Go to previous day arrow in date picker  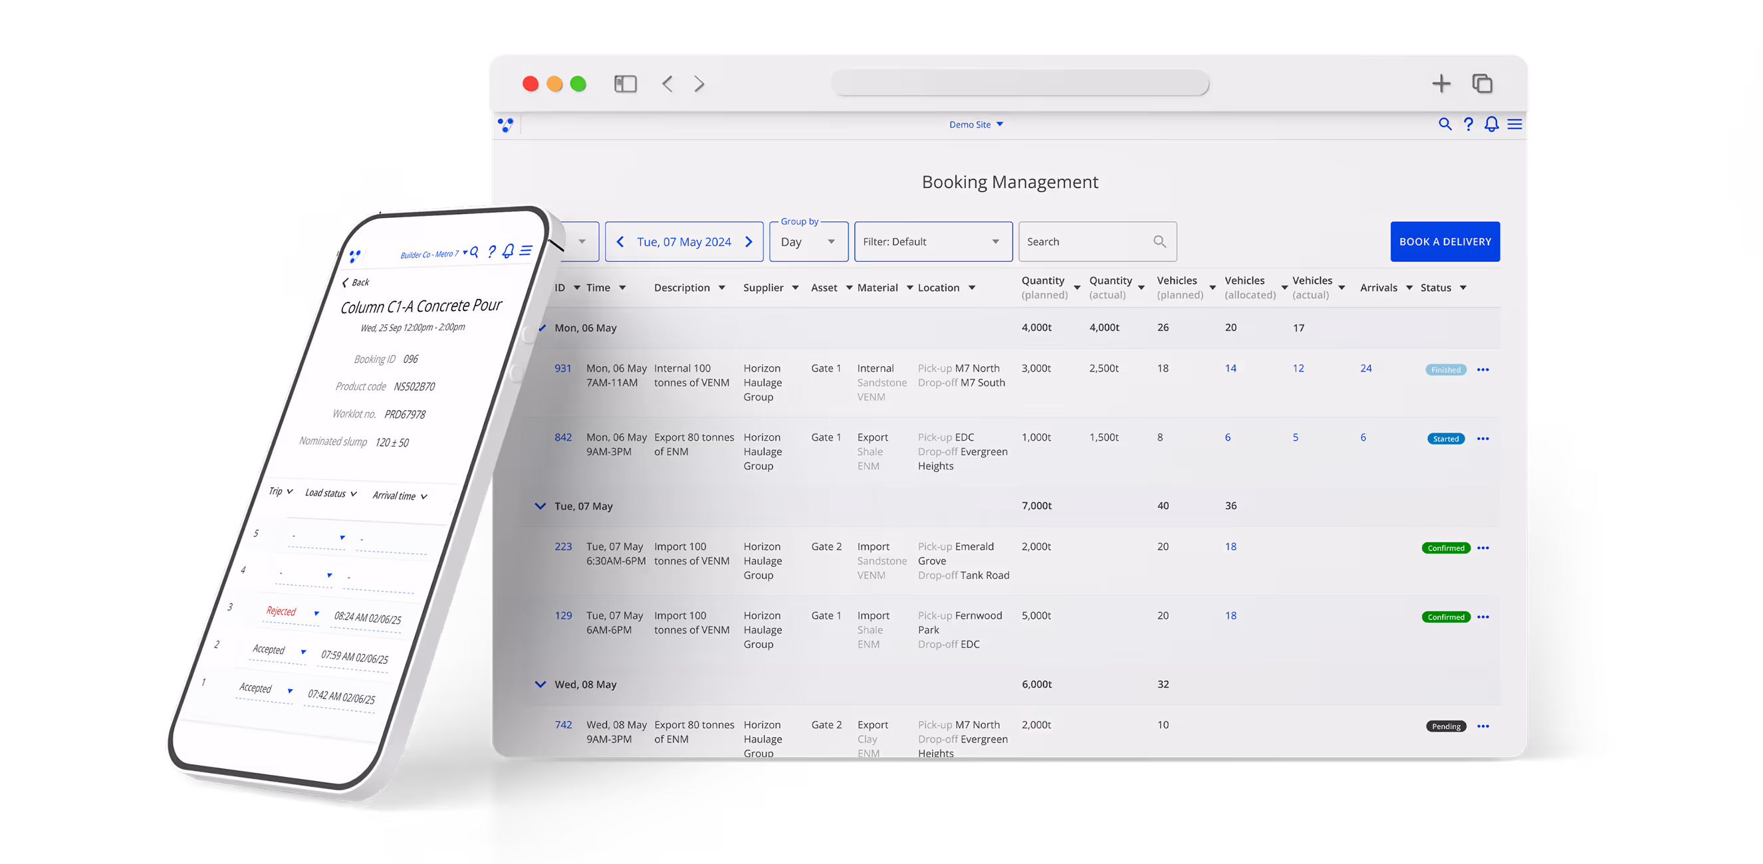620,241
